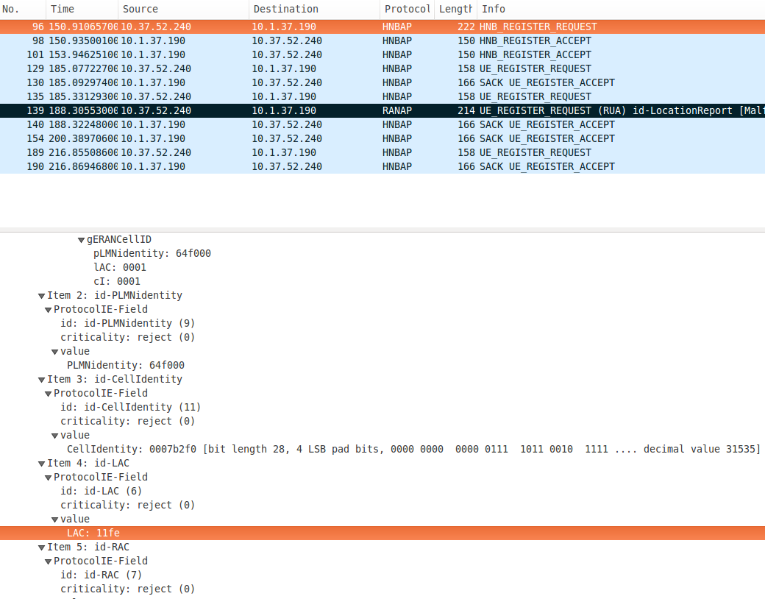
Task: Collapse ProtocolIE-Field under Item 2
Action: click(x=49, y=310)
